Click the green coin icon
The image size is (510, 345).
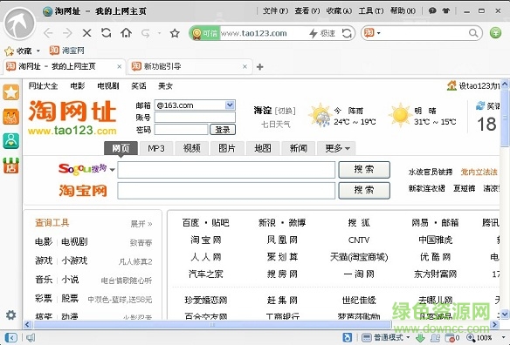(x=495, y=32)
